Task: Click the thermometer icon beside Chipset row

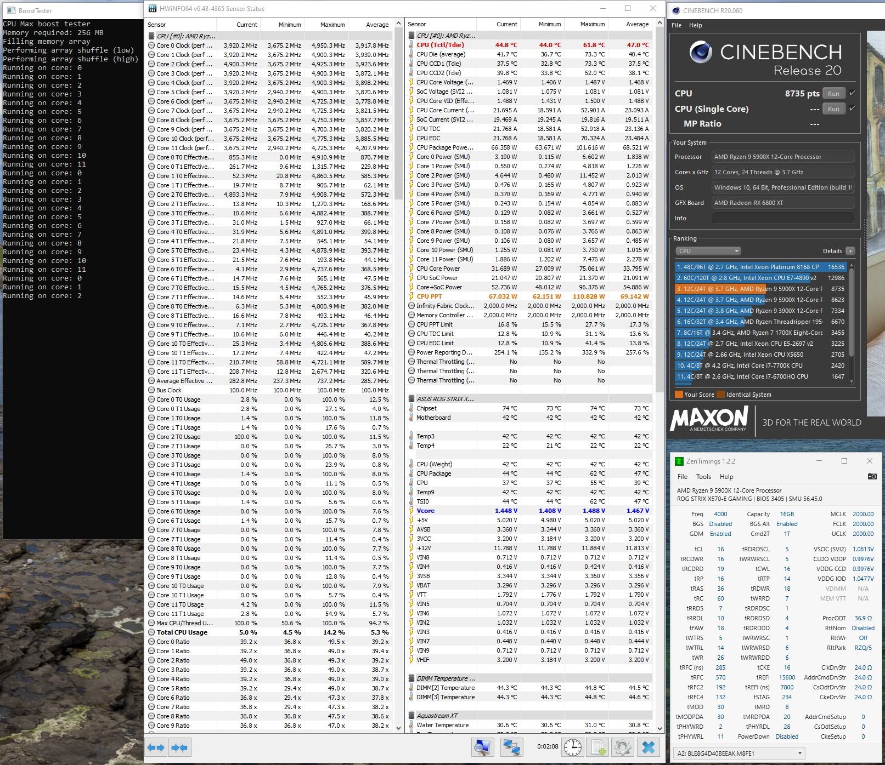Action: click(411, 408)
